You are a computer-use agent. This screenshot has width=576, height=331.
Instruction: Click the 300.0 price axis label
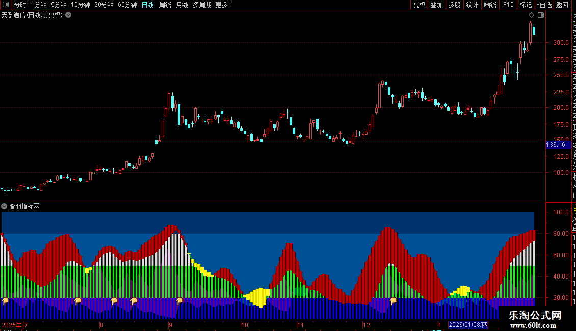[561, 43]
